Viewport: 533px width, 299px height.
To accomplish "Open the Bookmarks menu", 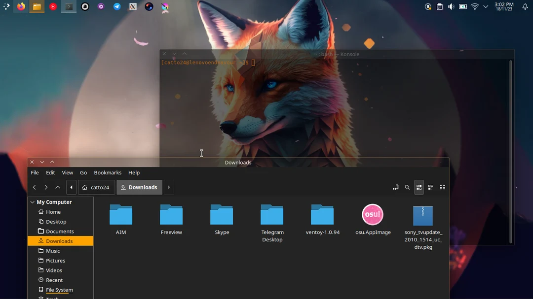I will click(x=108, y=172).
